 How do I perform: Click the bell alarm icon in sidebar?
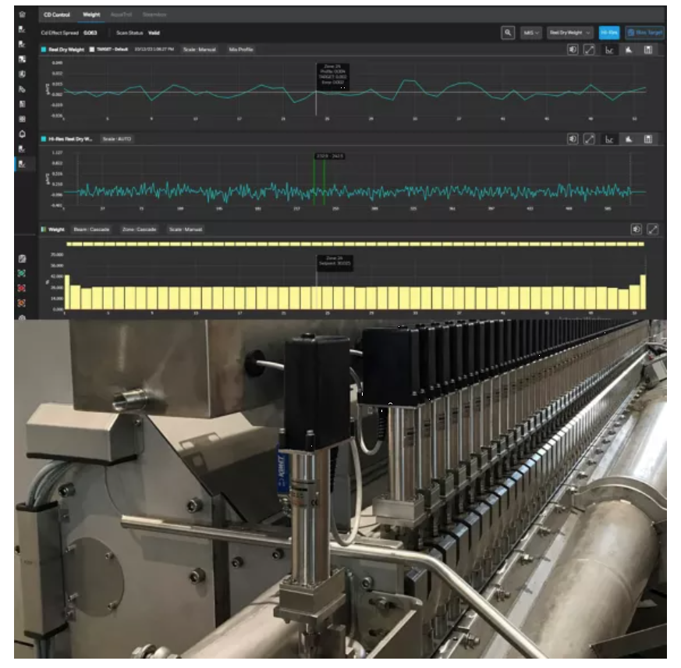pos(22,133)
